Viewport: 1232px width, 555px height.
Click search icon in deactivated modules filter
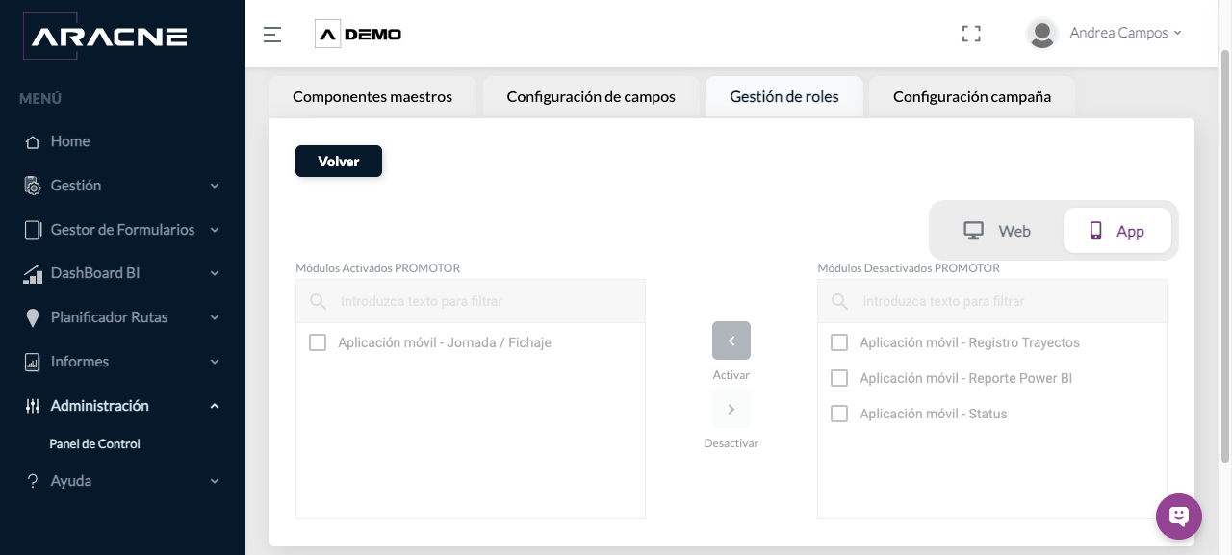point(840,301)
